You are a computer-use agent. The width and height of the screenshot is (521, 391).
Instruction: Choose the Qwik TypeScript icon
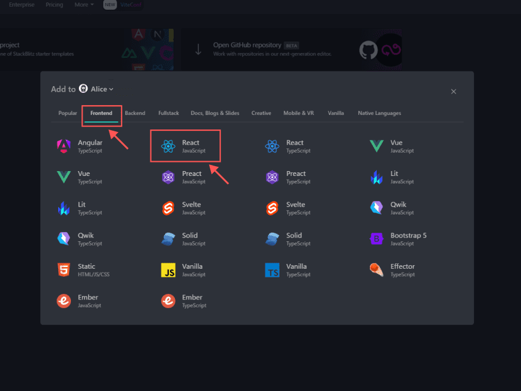click(x=64, y=239)
